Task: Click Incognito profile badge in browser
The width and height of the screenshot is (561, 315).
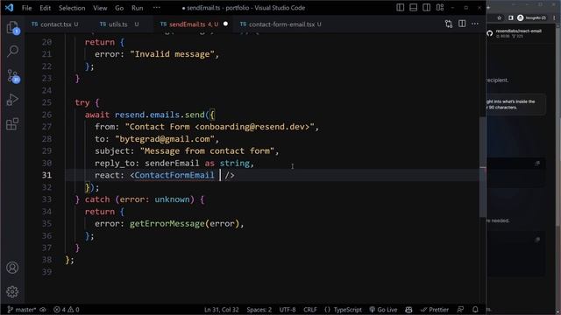Action: [532, 17]
